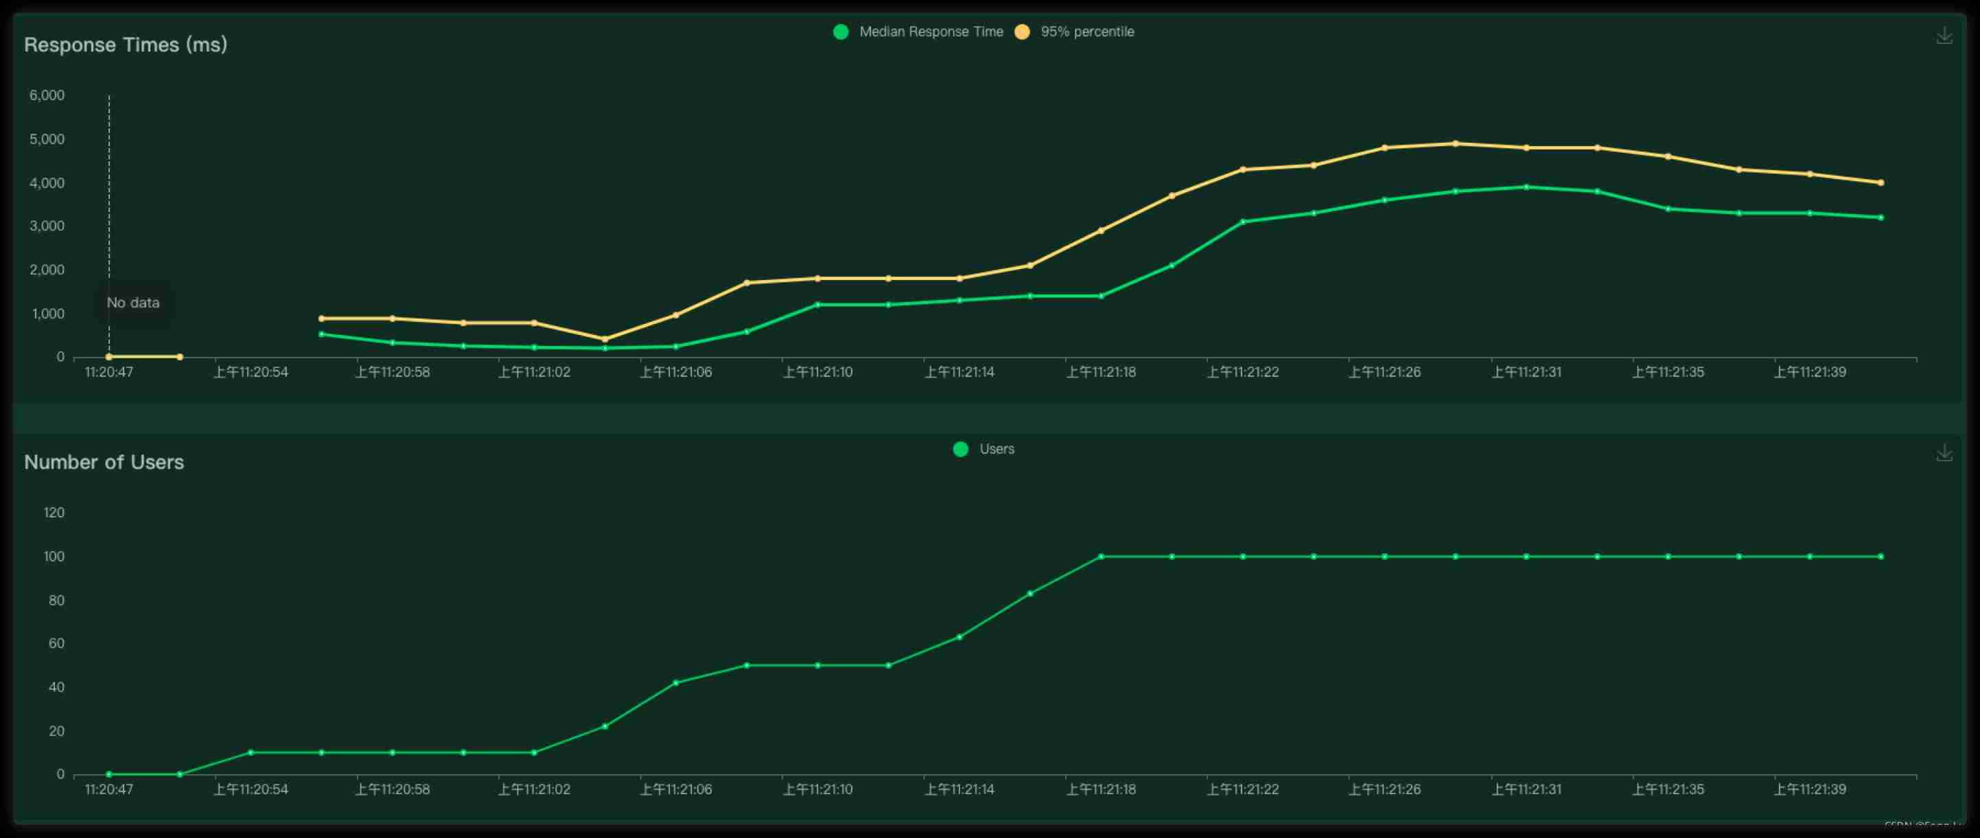Click the Response Times (ms) chart title
This screenshot has height=838, width=1980.
click(126, 45)
